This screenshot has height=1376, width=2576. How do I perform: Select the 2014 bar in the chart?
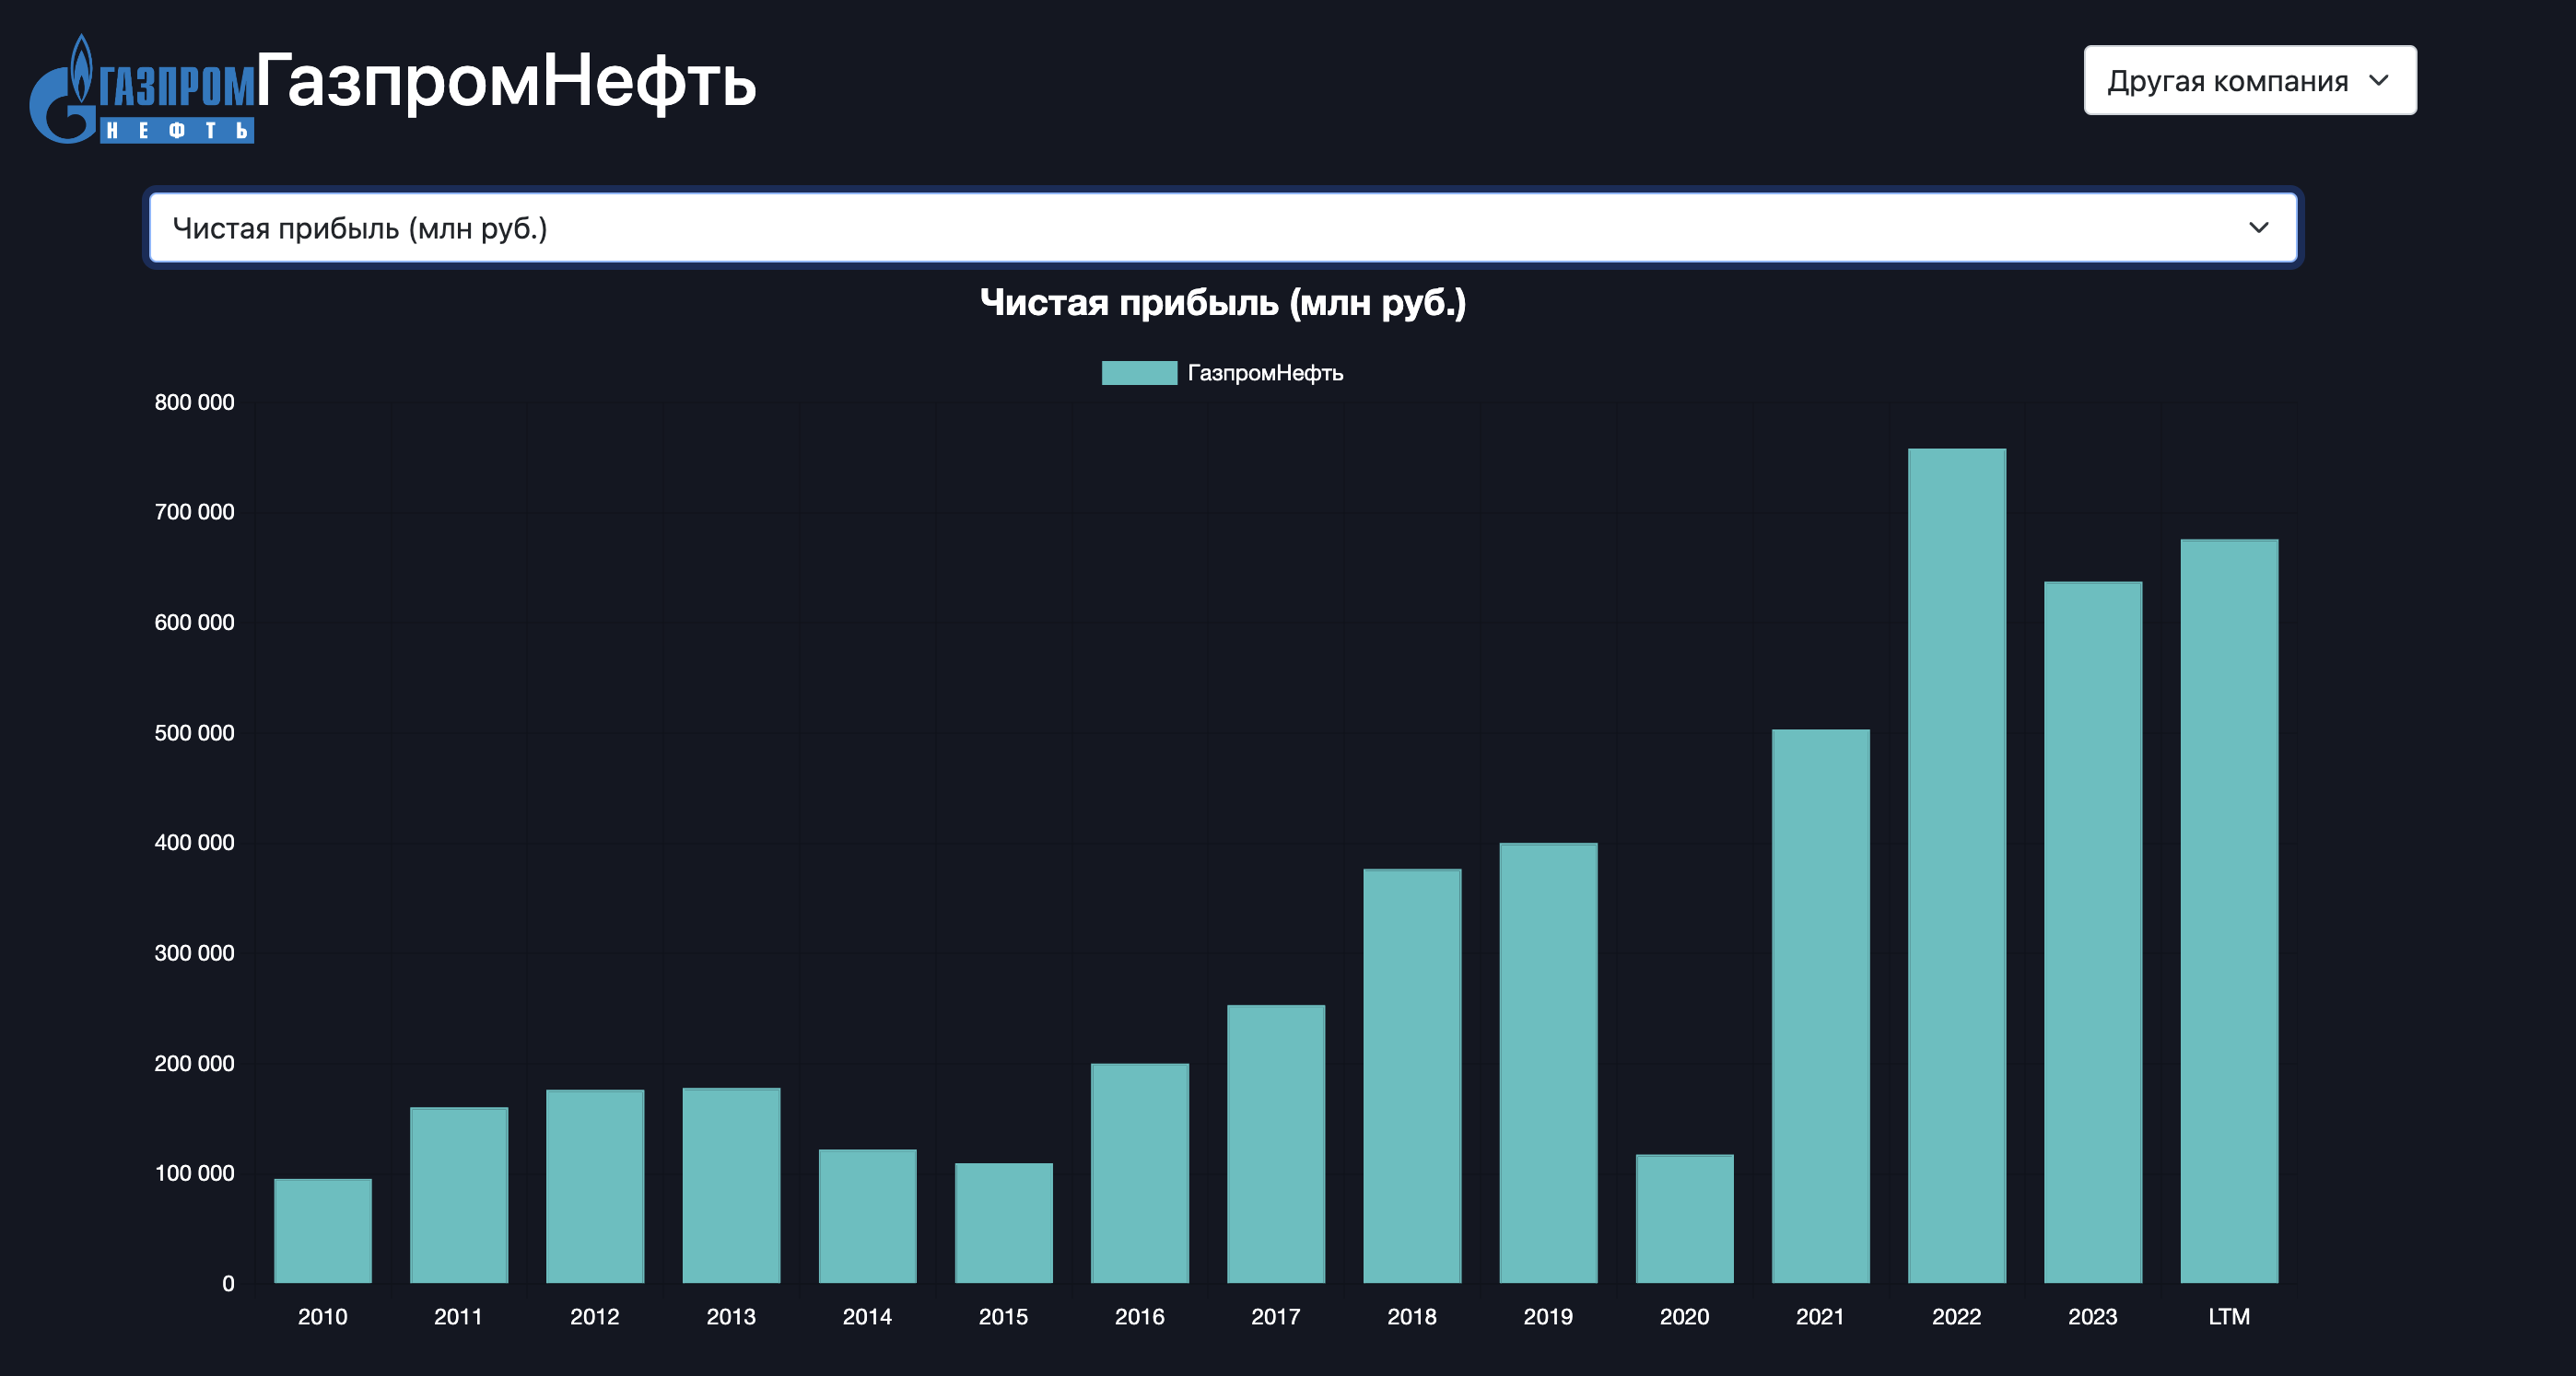[867, 1216]
